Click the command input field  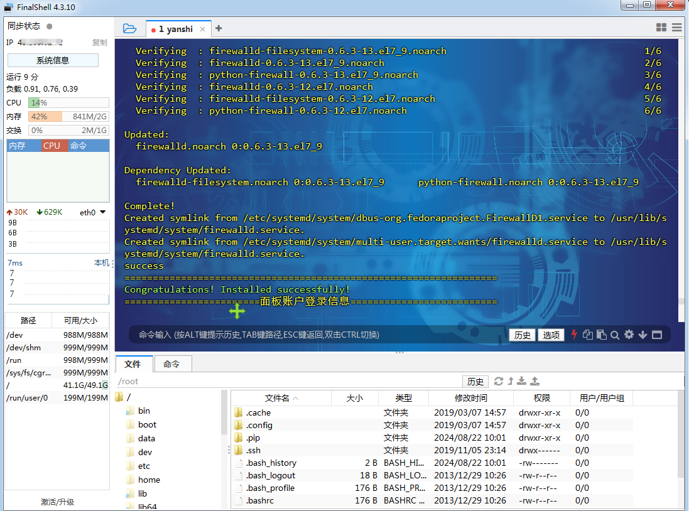click(314, 335)
